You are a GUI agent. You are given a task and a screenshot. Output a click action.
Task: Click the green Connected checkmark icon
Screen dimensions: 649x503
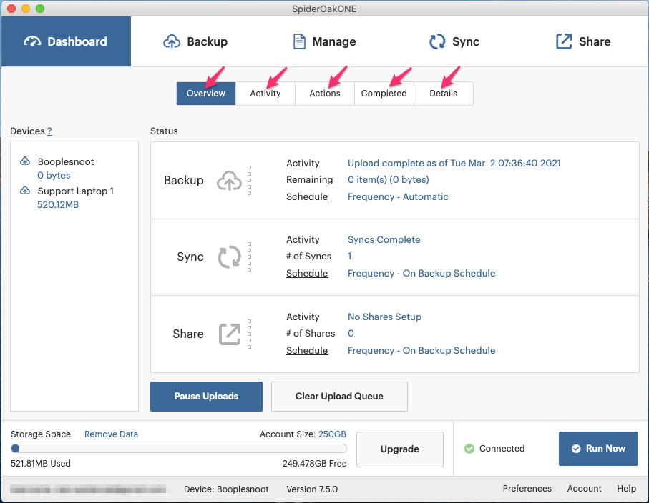click(469, 449)
